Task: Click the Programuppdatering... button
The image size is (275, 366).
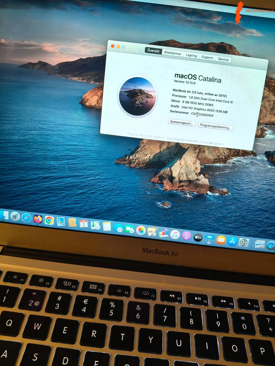Action: (x=216, y=126)
